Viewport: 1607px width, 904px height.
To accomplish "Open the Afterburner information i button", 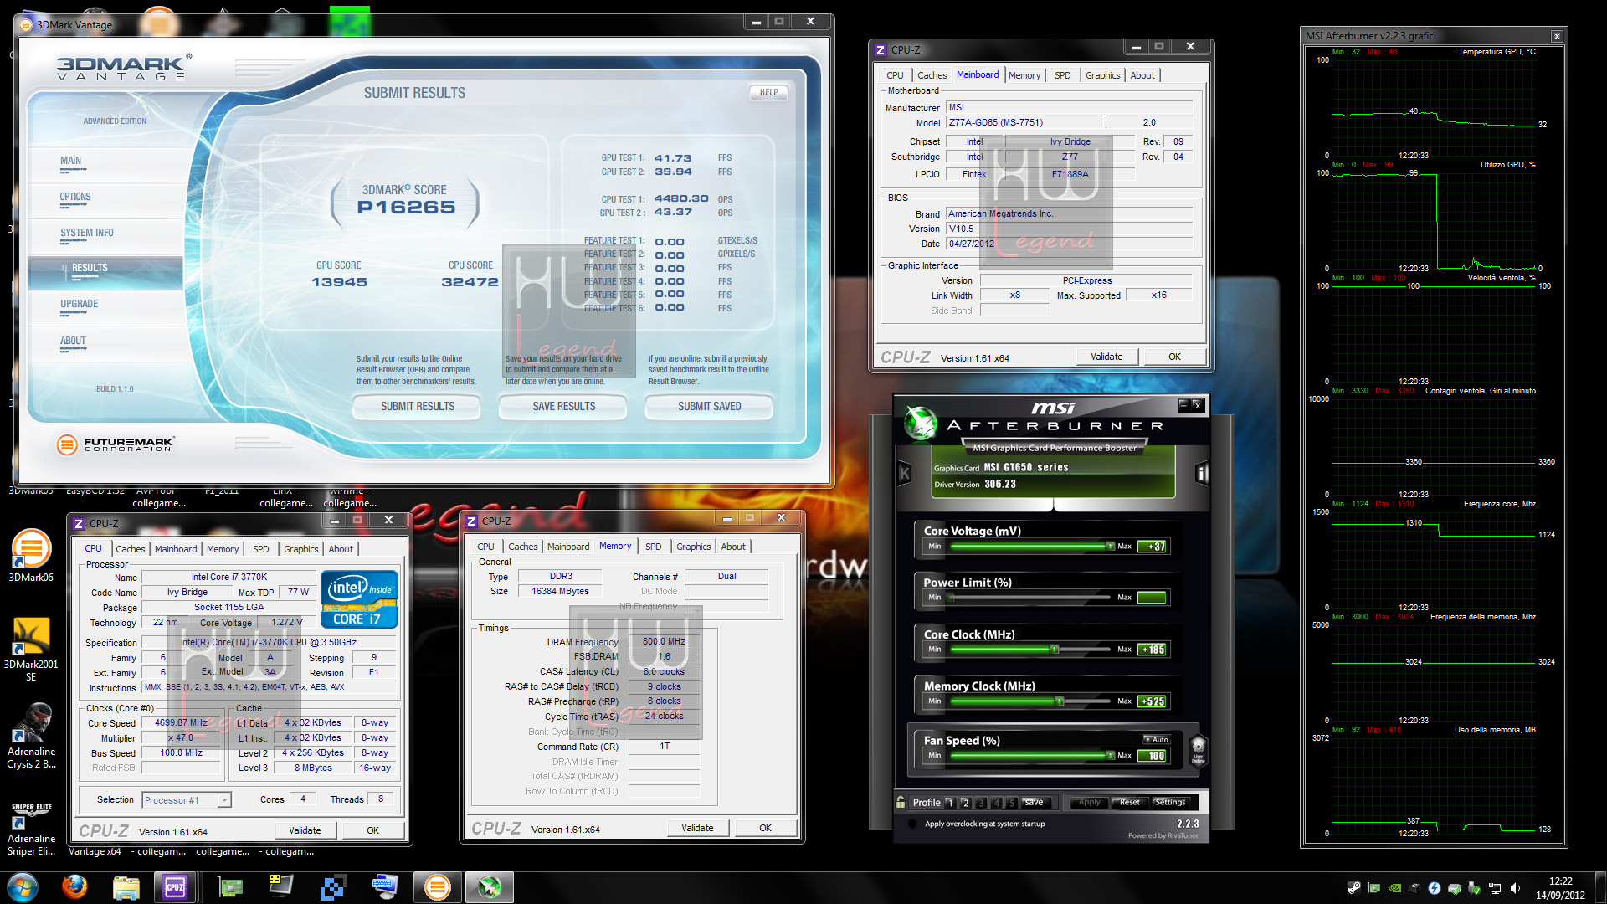I will pos(1203,473).
